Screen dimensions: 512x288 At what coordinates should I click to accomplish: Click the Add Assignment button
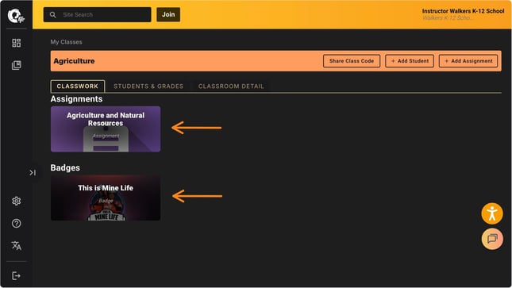468,61
